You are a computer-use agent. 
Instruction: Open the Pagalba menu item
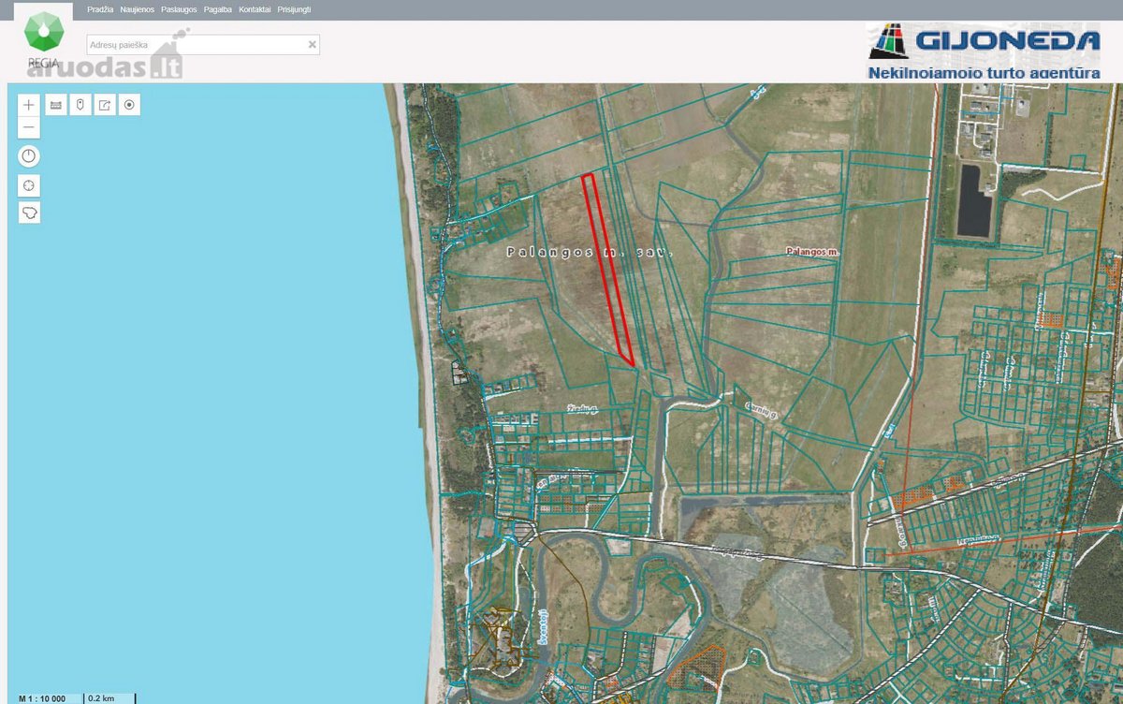(218, 9)
